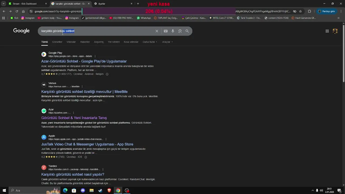Click the Windows taskbar Ara search box
The width and height of the screenshot is (345, 194).
(x=34, y=190)
